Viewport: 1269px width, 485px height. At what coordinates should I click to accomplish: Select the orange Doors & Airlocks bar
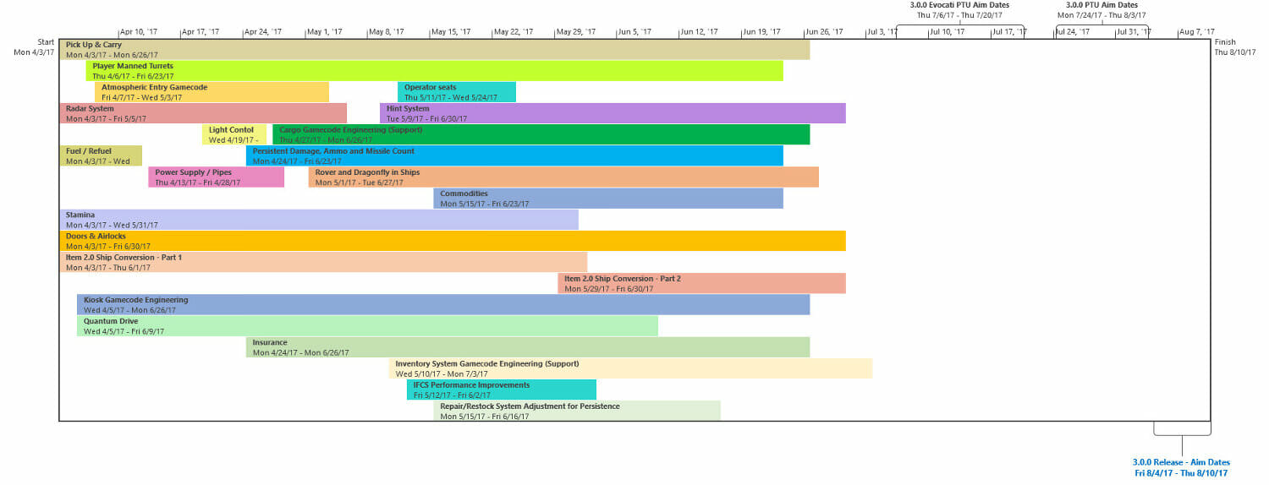click(452, 241)
